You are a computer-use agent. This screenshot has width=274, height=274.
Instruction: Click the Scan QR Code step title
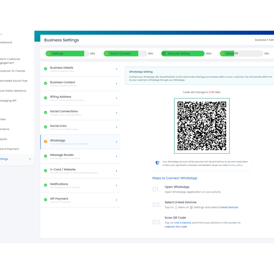(x=175, y=218)
